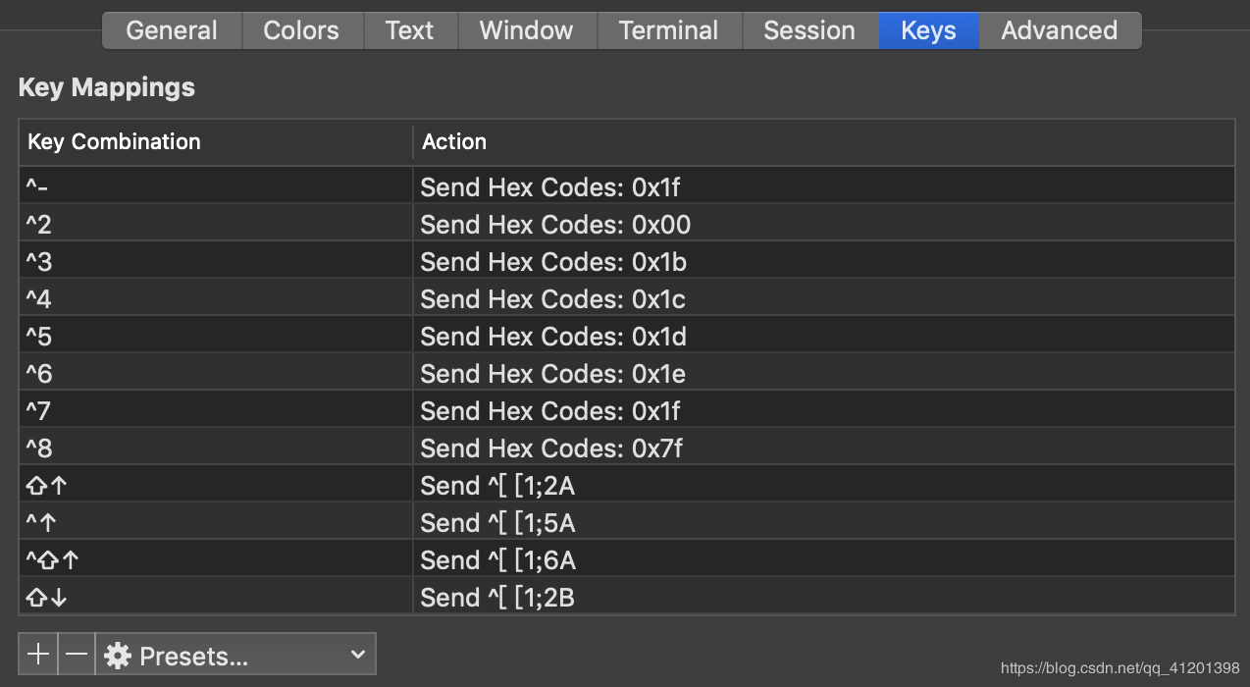Go to the Text tab

tap(409, 30)
